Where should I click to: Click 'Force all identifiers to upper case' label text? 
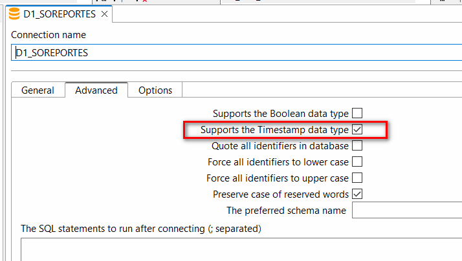pyautogui.click(x=278, y=178)
